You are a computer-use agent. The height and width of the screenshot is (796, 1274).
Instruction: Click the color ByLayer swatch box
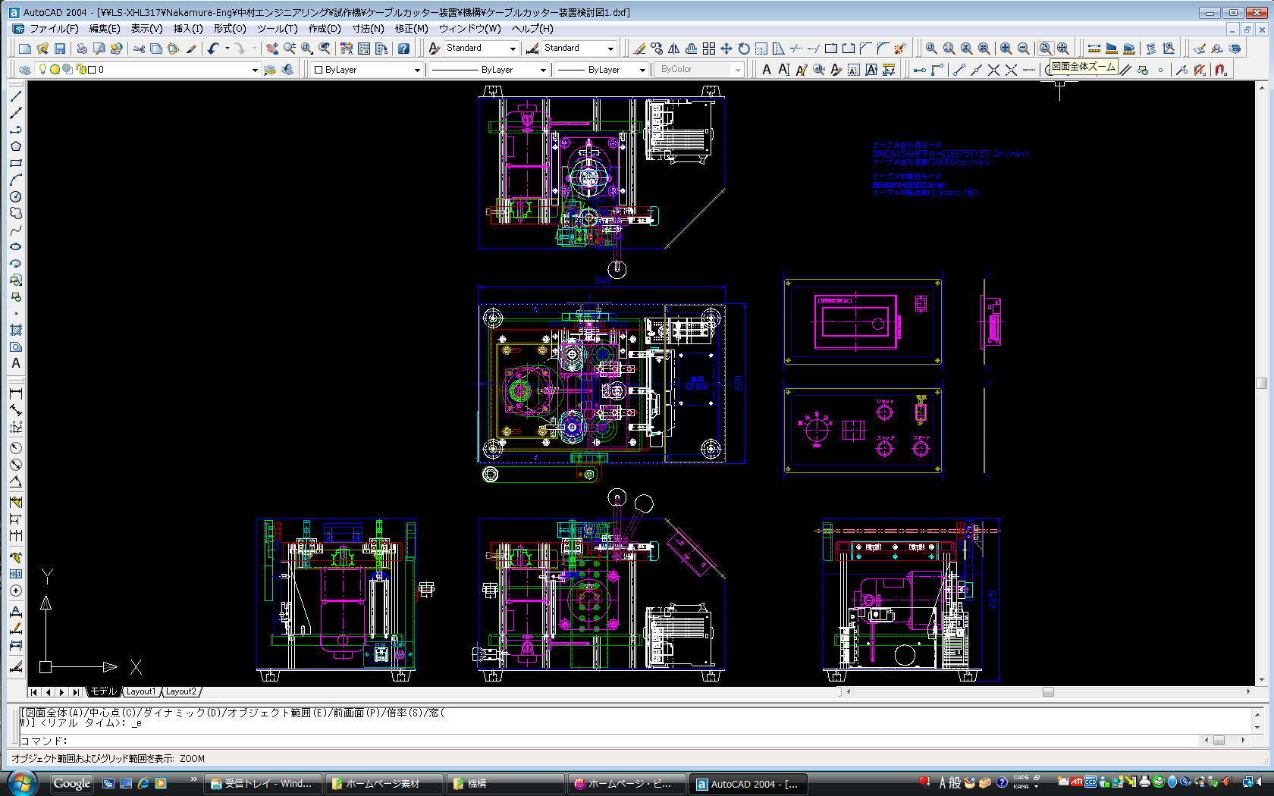tap(318, 70)
